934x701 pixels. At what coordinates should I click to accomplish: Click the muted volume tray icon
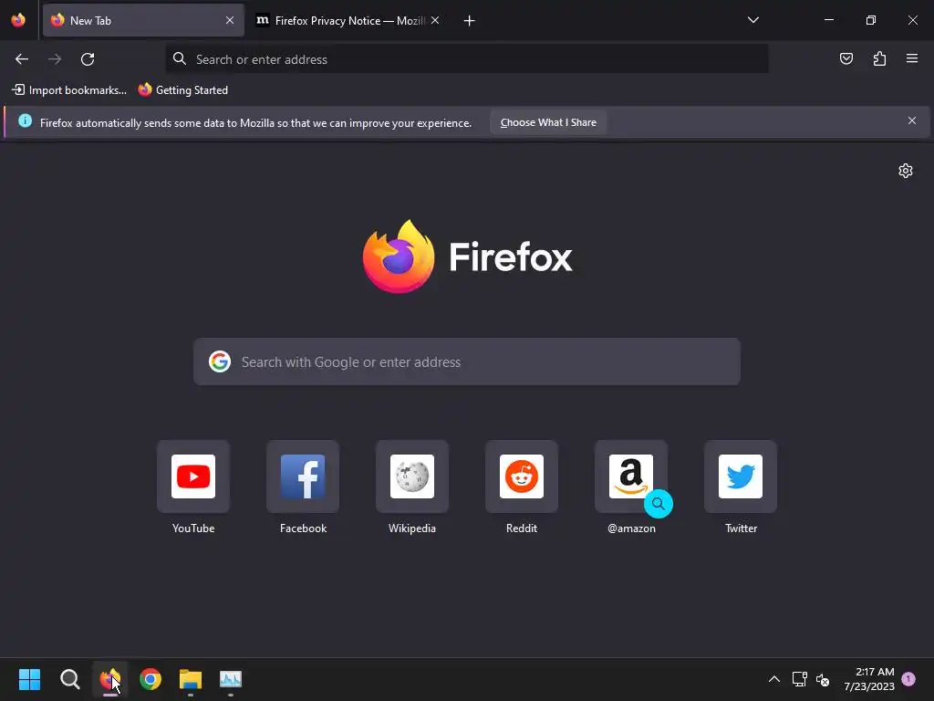click(x=823, y=679)
